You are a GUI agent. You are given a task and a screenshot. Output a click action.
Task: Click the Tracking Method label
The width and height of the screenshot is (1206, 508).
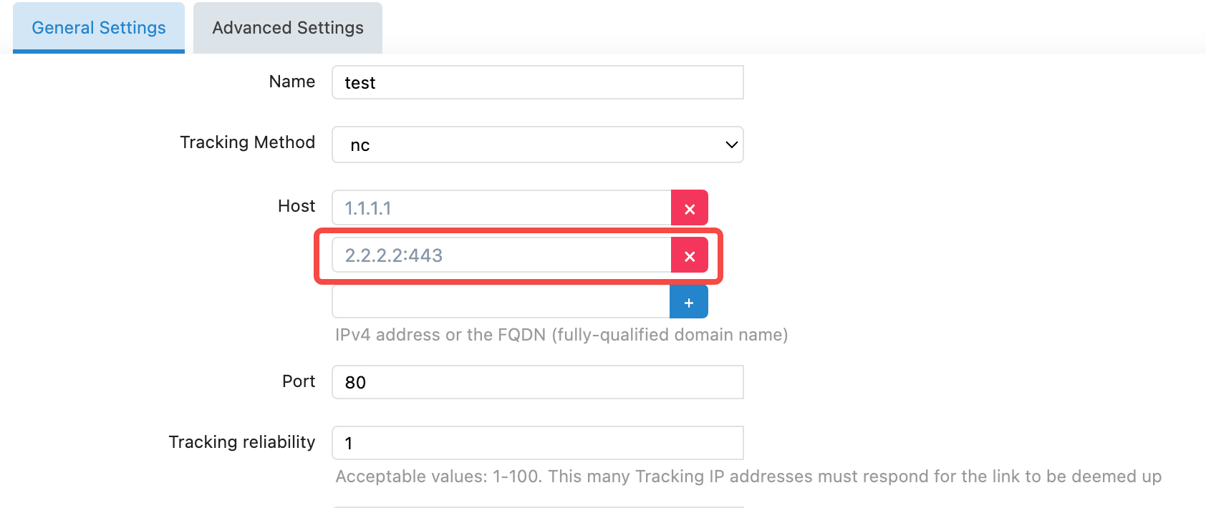click(247, 142)
